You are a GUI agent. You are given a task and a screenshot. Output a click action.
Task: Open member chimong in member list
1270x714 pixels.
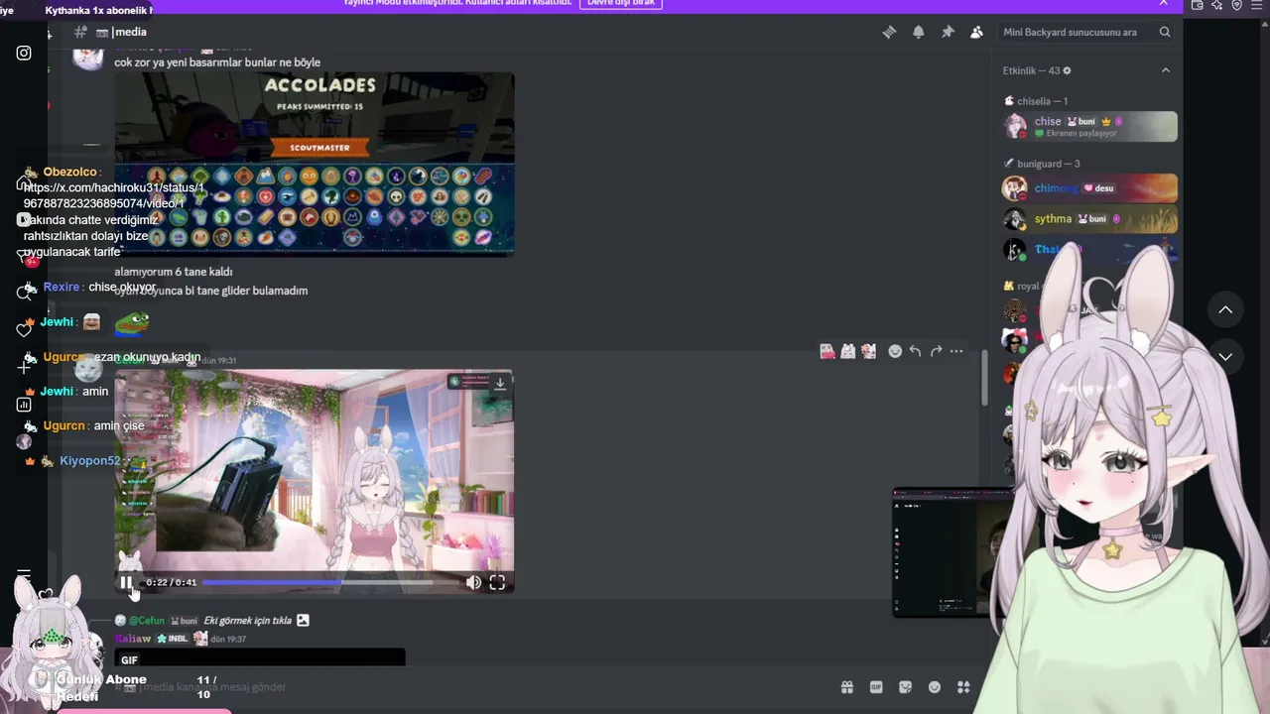tap(1089, 187)
